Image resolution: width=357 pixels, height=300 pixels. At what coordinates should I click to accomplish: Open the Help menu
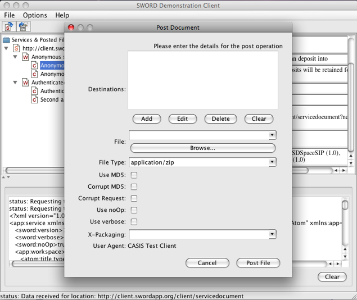click(x=62, y=15)
